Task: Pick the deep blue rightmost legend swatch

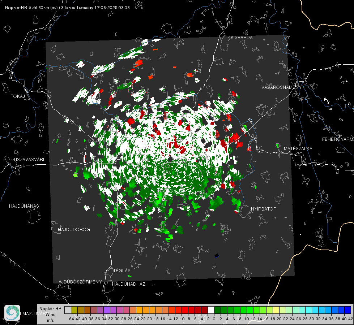Action: 348,310
